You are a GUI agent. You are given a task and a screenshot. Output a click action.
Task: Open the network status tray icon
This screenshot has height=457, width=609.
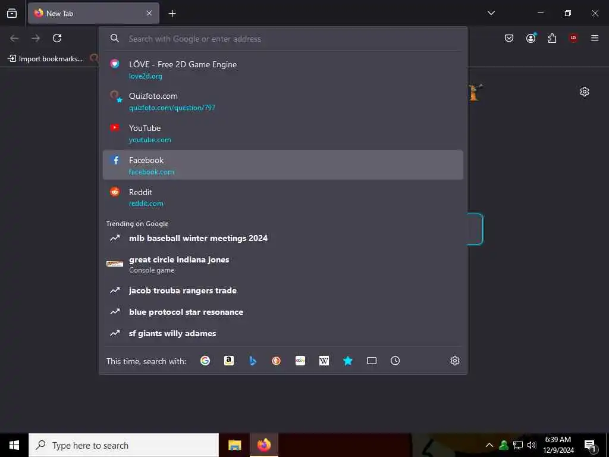point(518,445)
